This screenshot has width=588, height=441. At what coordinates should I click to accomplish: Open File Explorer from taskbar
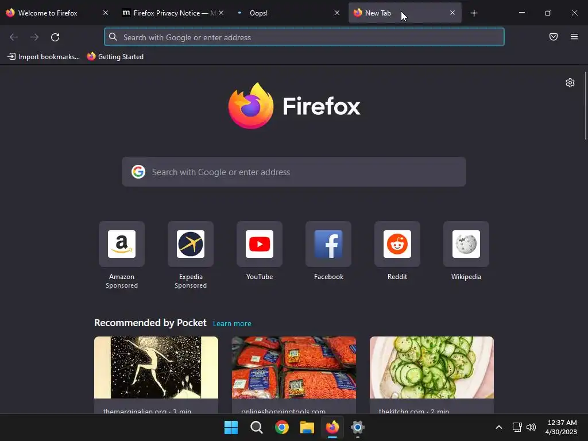307,427
